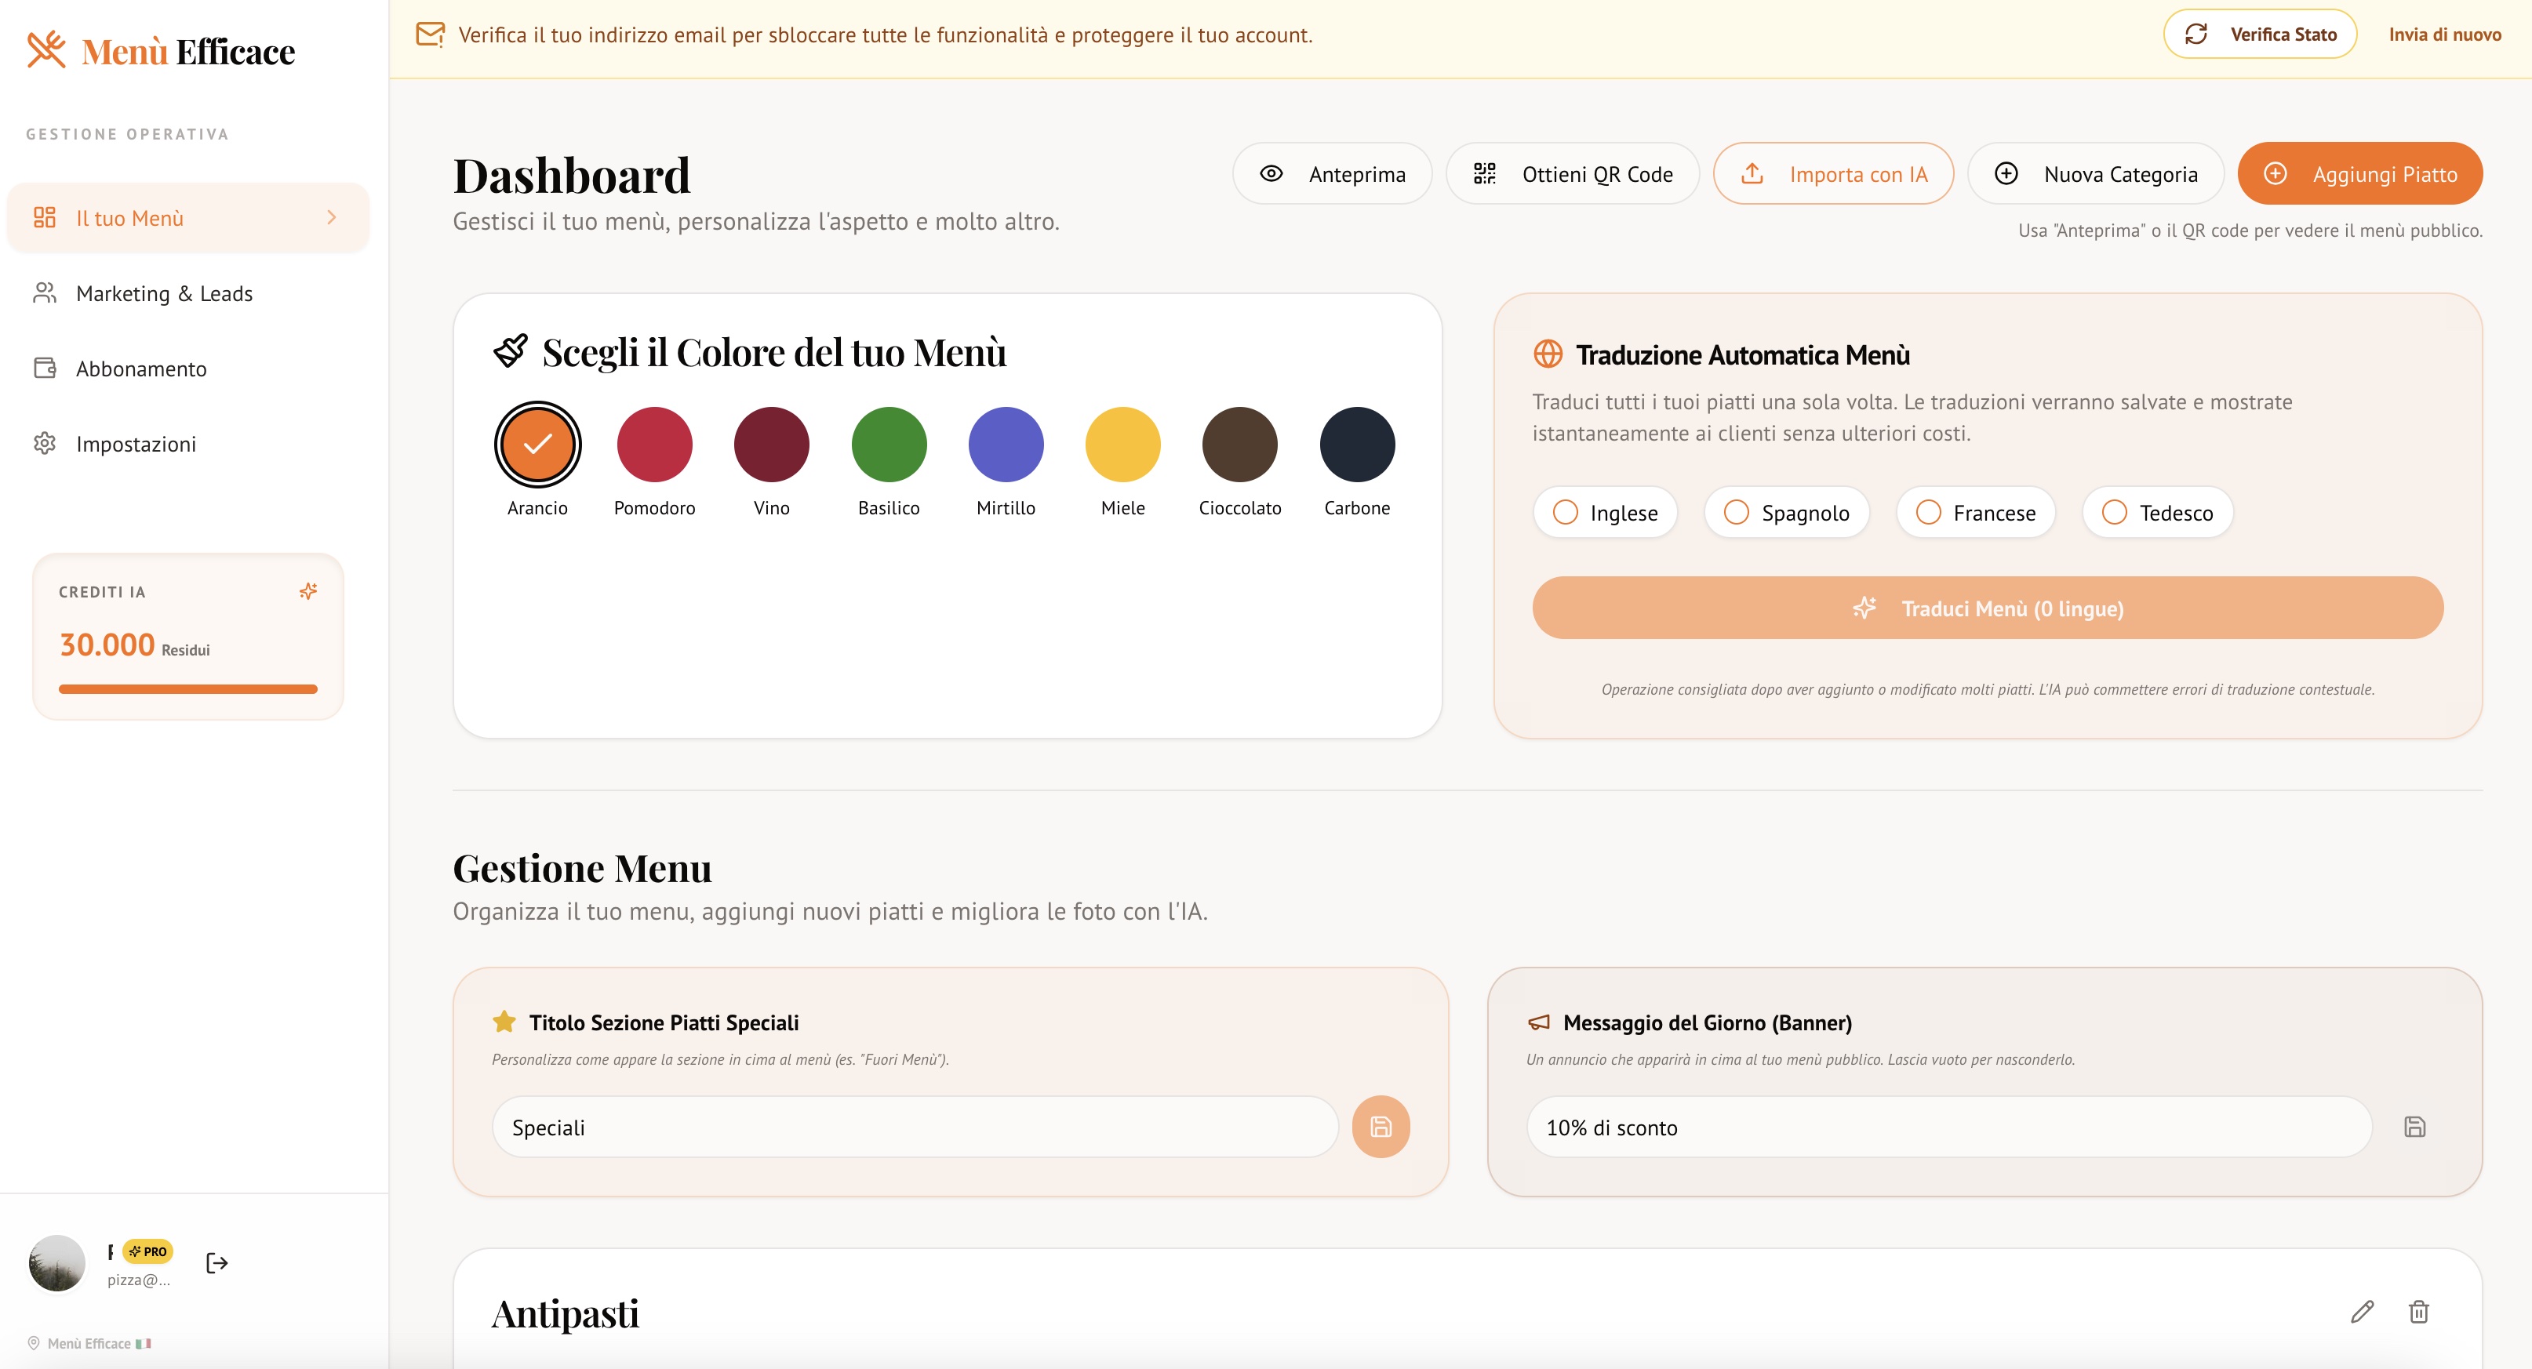The width and height of the screenshot is (2532, 1369).
Task: Click the QR code icon for Ottieni QR Code
Action: 1485,173
